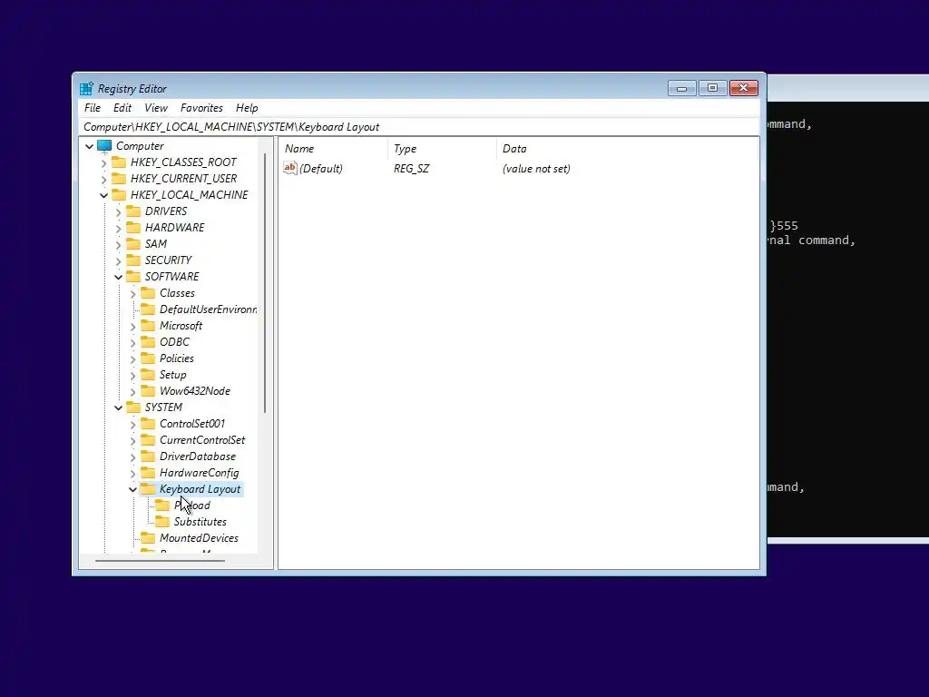Open the File menu
This screenshot has width=929, height=697.
point(93,108)
